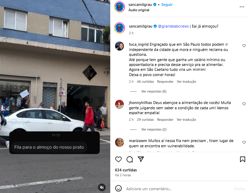Viewport: 248px width, 193px height.
Task: Open sancamilgrau avatar in the header
Action: click(119, 7)
